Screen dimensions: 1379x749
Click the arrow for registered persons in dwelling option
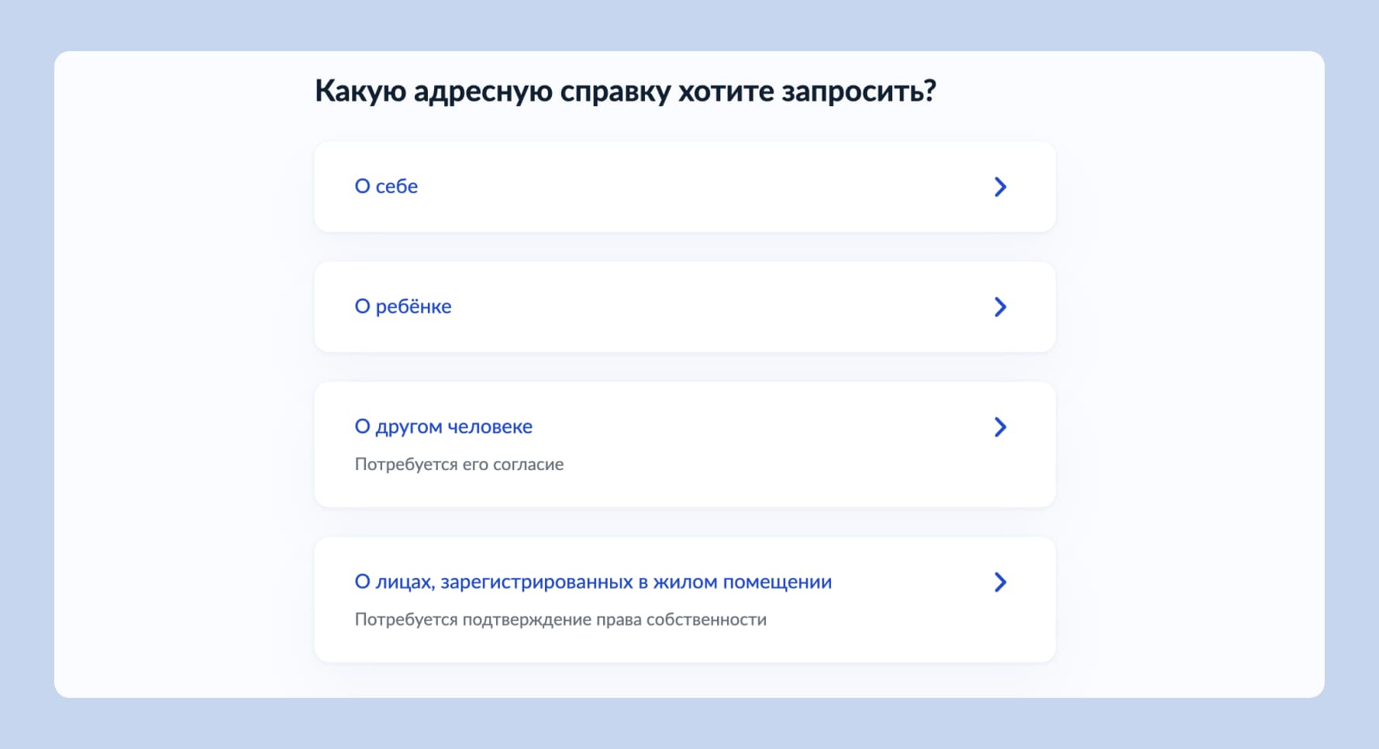[1000, 582]
